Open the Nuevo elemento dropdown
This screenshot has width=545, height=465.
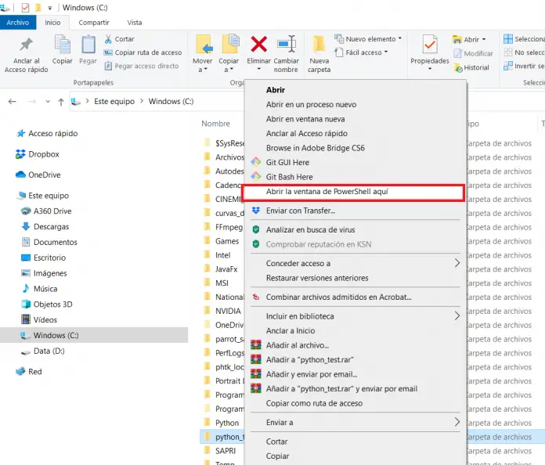click(368, 38)
